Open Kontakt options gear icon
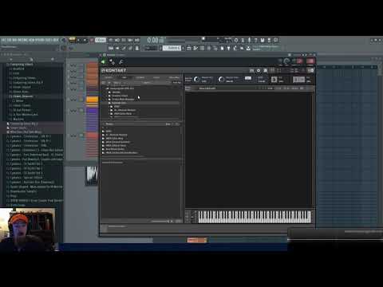 coord(259,70)
